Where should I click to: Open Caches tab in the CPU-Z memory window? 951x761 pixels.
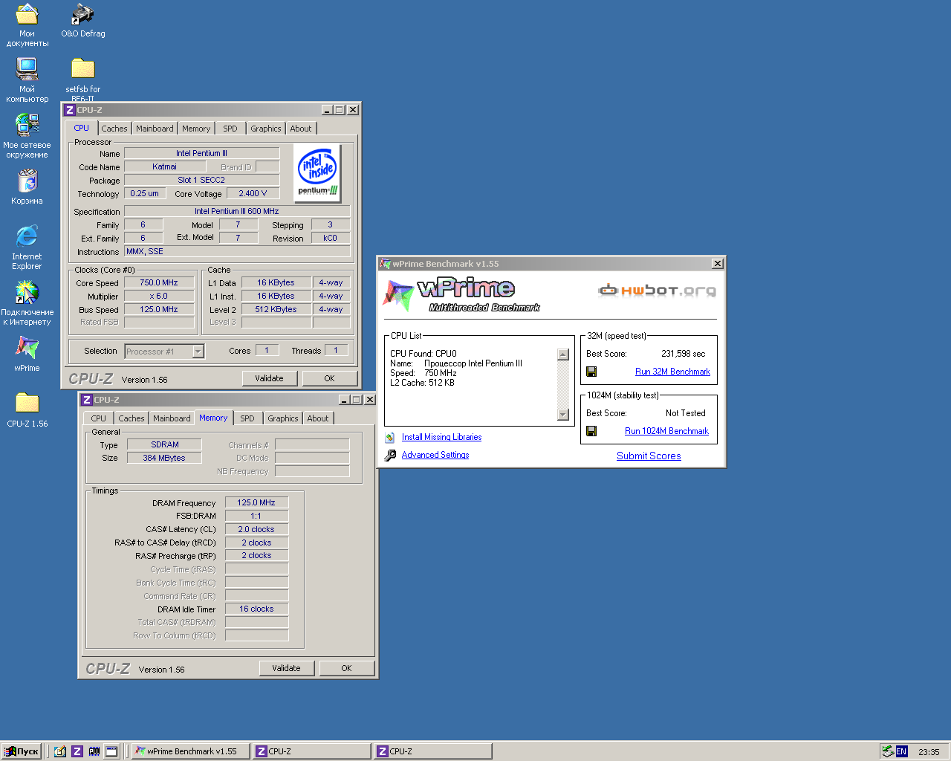[132, 418]
